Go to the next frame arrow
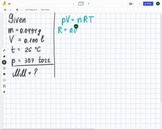Image resolution: width=162 pixels, height=130 pixels. point(88,4)
